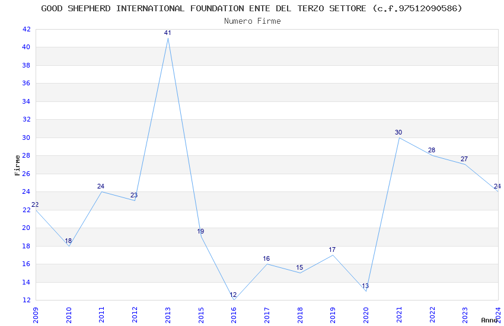Click the data label 18 for 2010
504x326 pixels.
(x=68, y=241)
